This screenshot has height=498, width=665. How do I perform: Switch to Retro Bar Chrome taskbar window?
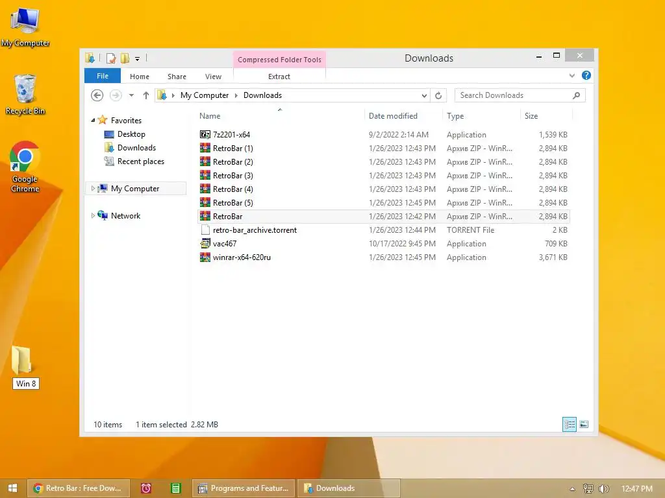tap(79, 488)
